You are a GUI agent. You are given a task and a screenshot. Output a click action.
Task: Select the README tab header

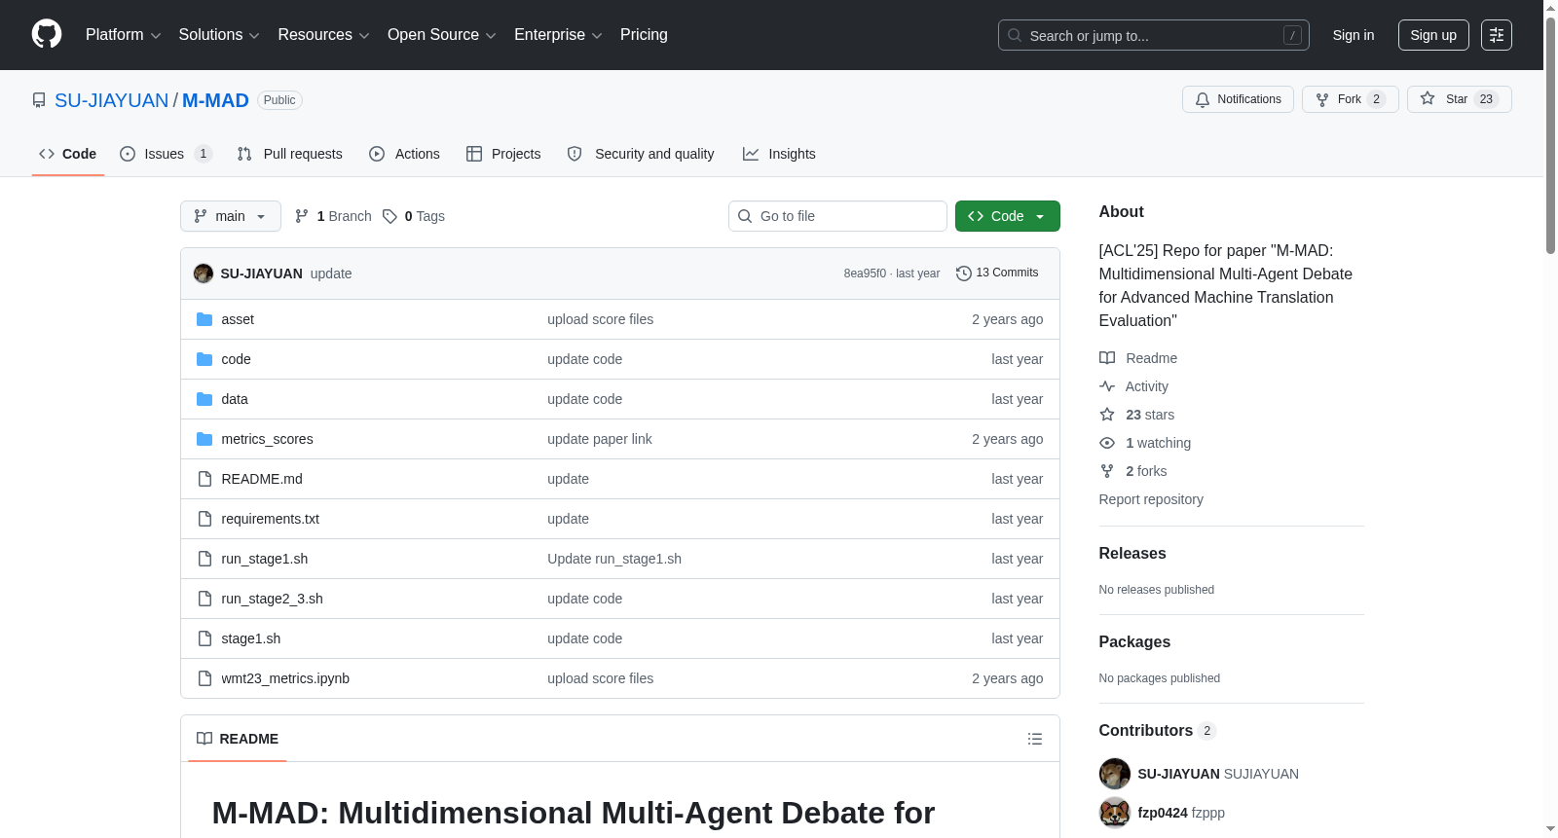tap(238, 739)
